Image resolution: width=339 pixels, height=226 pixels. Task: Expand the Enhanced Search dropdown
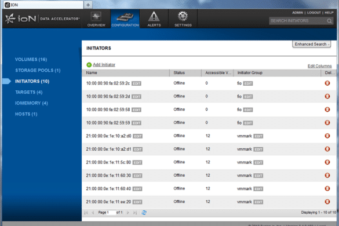coord(312,44)
